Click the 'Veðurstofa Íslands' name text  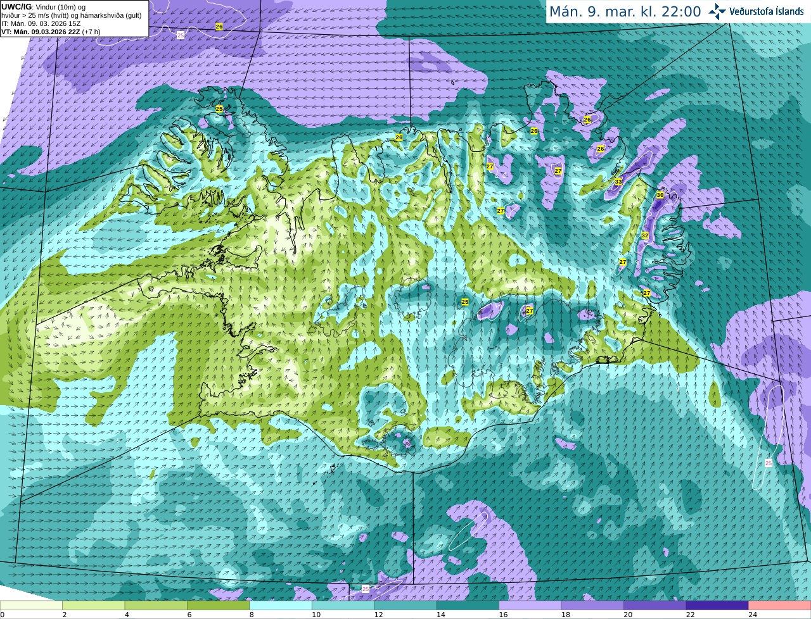coord(767,11)
